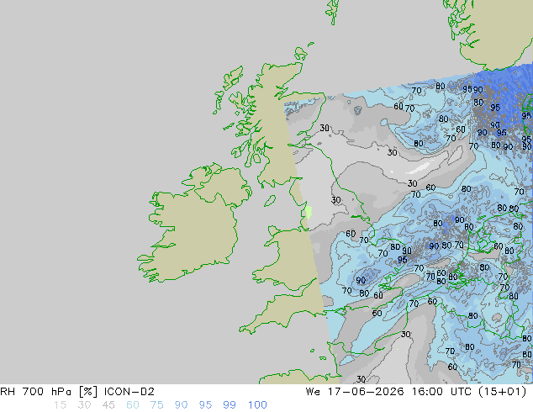Image resolution: width=533 pixels, height=412 pixels.
Task: Click the '16:00 UTC' time label
Action: pyautogui.click(x=441, y=392)
